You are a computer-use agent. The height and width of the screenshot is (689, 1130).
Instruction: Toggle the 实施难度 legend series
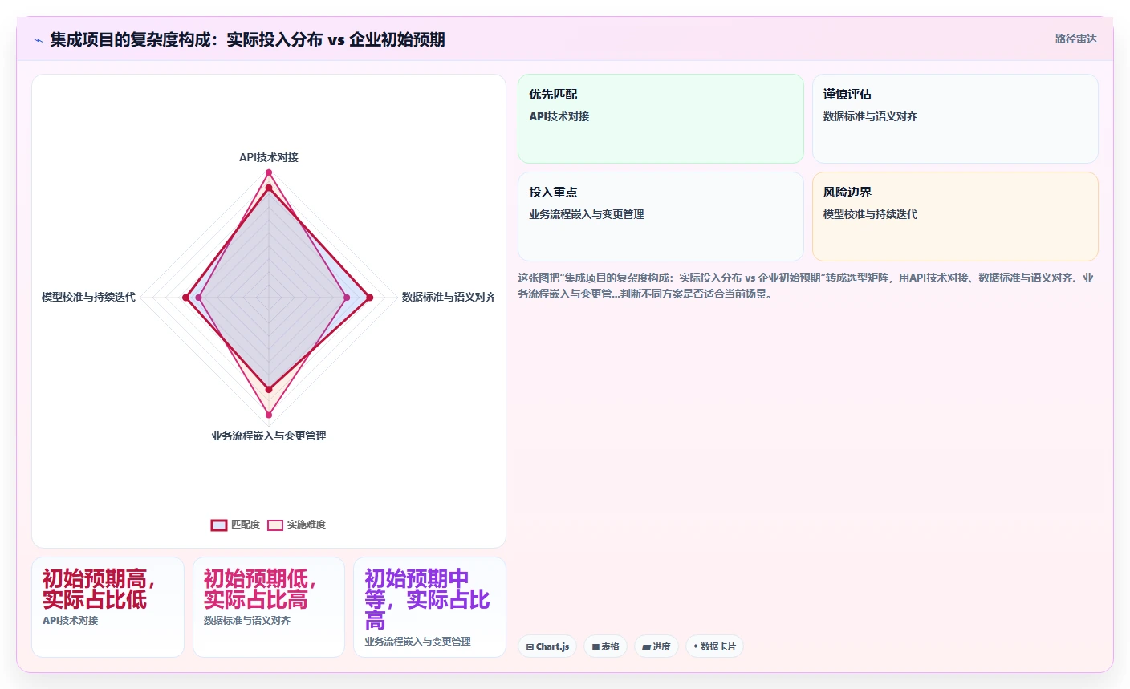[296, 525]
